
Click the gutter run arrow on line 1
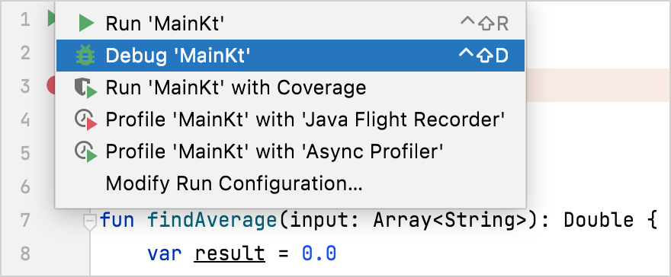coord(51,19)
